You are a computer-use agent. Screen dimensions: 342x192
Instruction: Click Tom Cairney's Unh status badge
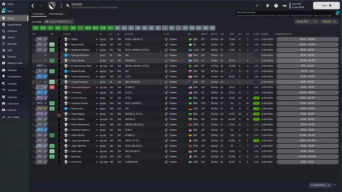point(52,61)
